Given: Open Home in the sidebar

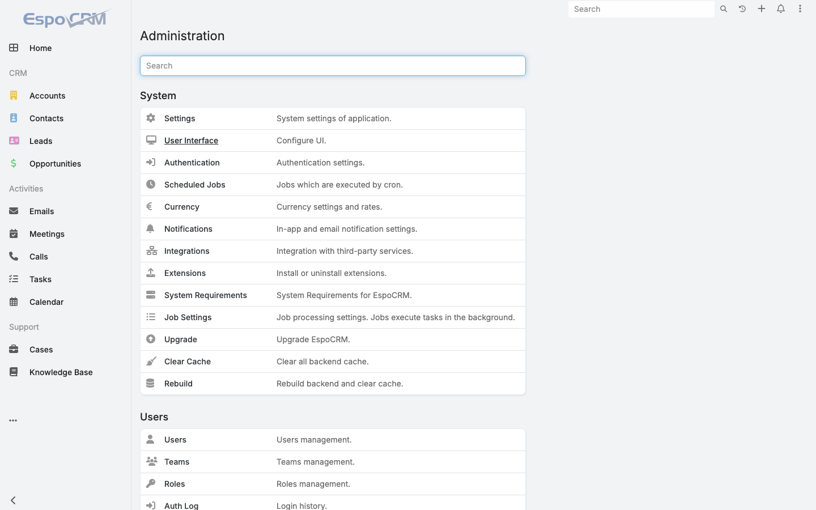Looking at the screenshot, I should pos(65,48).
